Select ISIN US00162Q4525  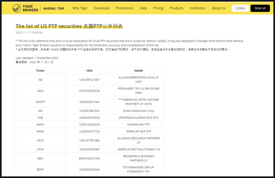pos(89,125)
